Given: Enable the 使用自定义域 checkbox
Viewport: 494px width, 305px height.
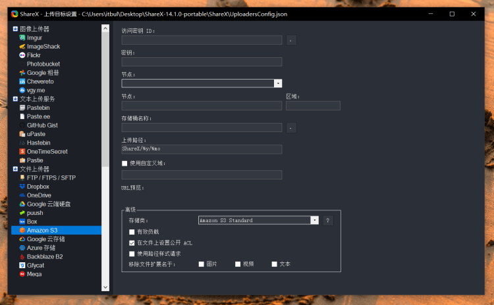Looking at the screenshot, I should (124, 164).
